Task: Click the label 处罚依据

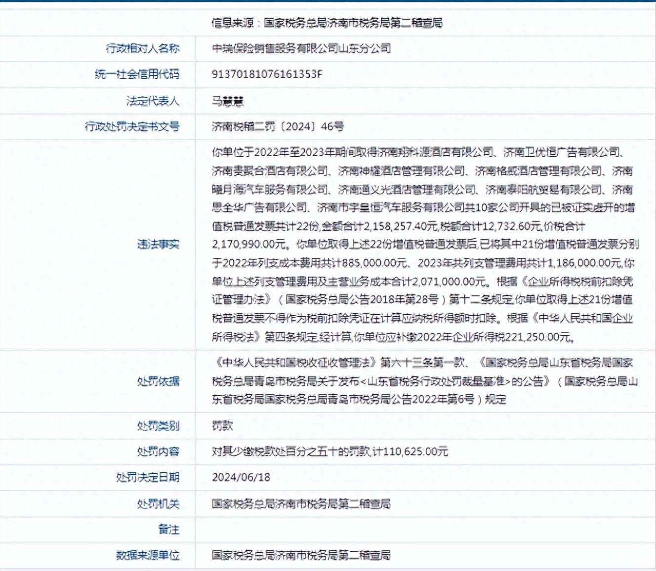Action: click(x=158, y=381)
